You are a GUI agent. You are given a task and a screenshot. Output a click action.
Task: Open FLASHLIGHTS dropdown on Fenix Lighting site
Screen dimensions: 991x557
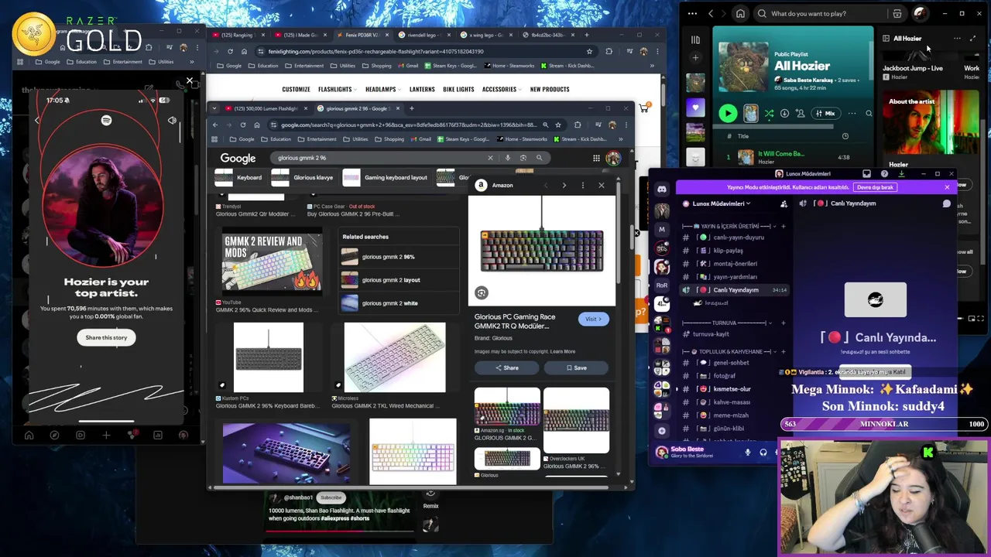[x=338, y=89]
